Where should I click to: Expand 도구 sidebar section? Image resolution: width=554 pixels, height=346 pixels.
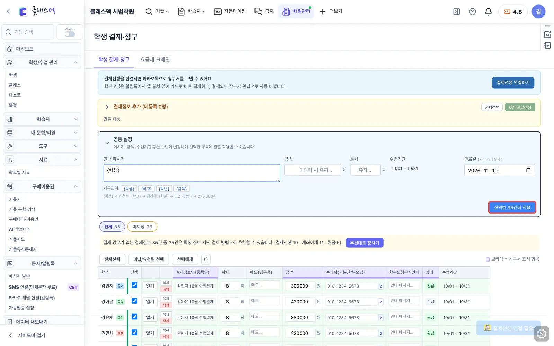42,146
